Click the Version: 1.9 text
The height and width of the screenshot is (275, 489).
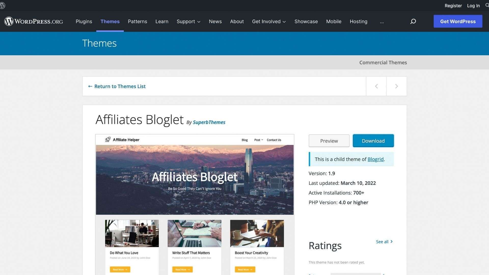tap(322, 173)
